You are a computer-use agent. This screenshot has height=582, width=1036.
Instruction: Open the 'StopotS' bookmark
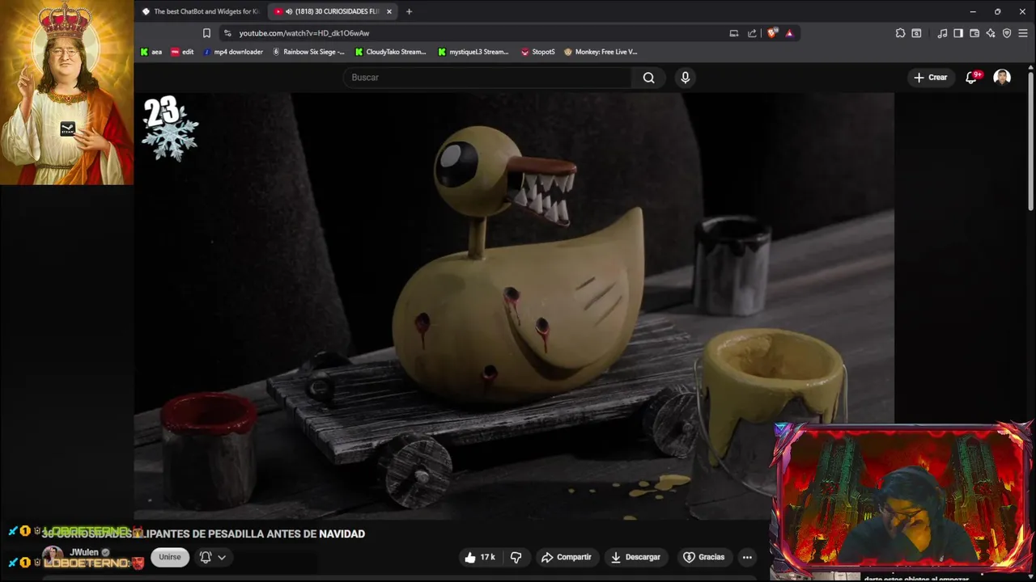pyautogui.click(x=538, y=52)
